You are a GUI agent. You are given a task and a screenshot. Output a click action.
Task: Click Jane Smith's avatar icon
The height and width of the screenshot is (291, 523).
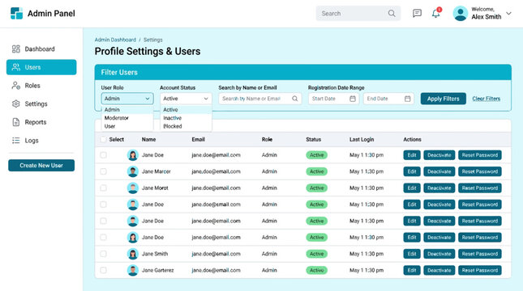pyautogui.click(x=133, y=254)
